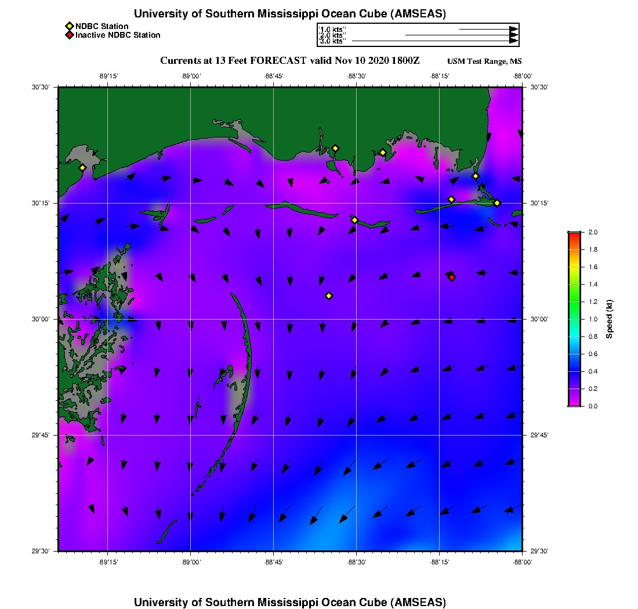
Task: Click the -89'15' longitude label on top axis
Action: tap(108, 76)
